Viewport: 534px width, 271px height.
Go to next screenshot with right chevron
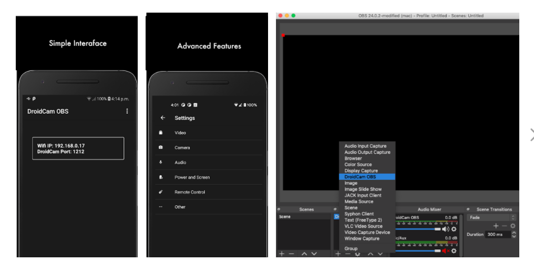[530, 135]
